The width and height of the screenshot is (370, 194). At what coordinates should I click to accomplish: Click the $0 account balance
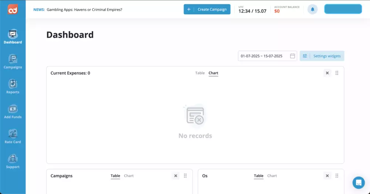277,11
